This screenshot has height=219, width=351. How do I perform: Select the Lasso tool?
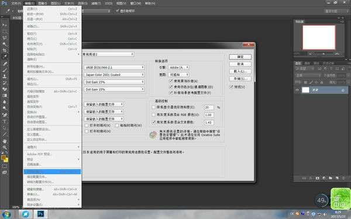tap(5, 37)
